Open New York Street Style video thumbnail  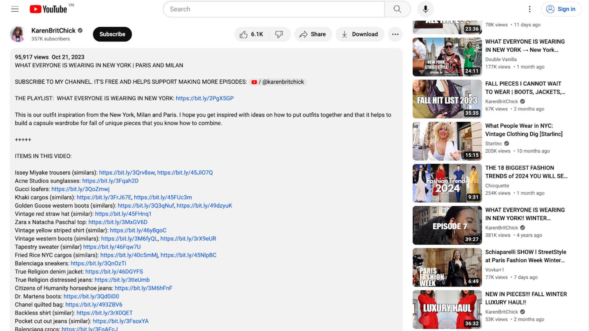tap(447, 57)
